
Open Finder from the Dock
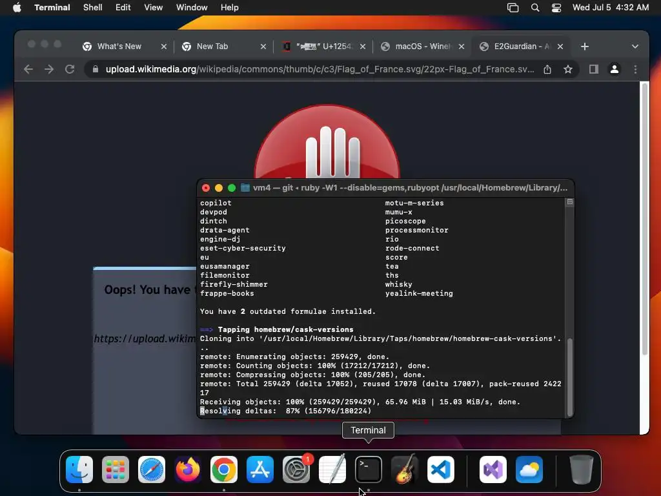coord(79,470)
